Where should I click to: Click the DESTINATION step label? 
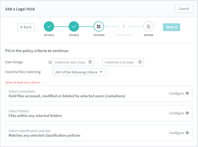[x=124, y=35]
